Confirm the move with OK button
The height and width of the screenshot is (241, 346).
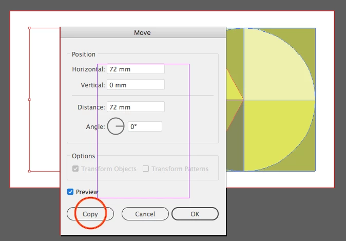[x=195, y=214]
